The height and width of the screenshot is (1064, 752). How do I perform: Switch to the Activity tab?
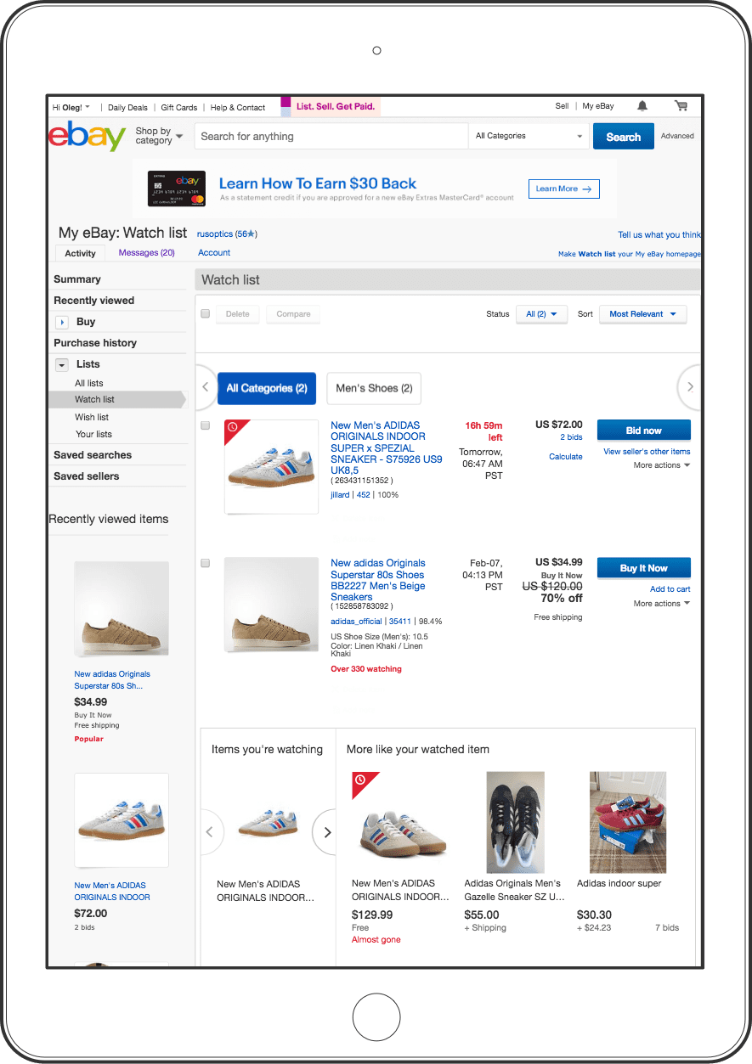click(x=81, y=253)
